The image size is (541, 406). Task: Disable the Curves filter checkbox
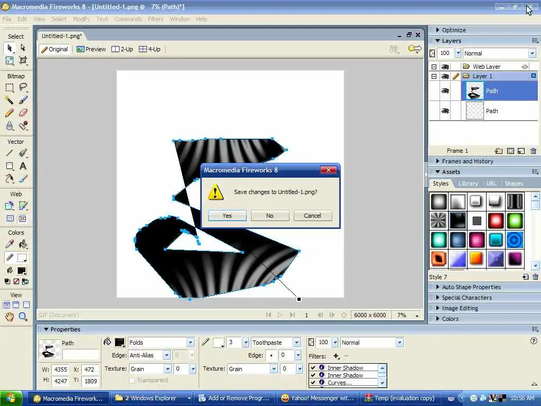pos(313,382)
